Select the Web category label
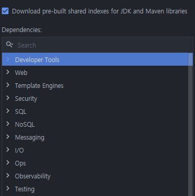The image size is (195, 196). pyautogui.click(x=21, y=73)
